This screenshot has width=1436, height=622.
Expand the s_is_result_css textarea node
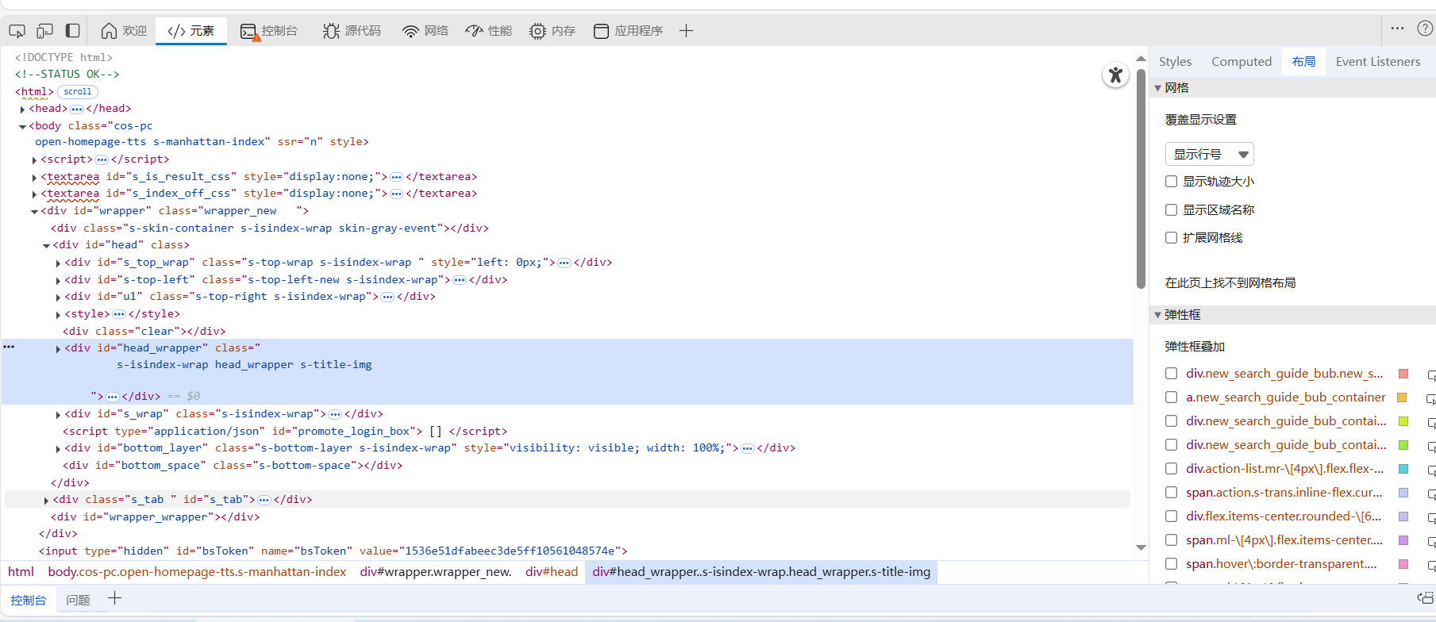pos(34,178)
